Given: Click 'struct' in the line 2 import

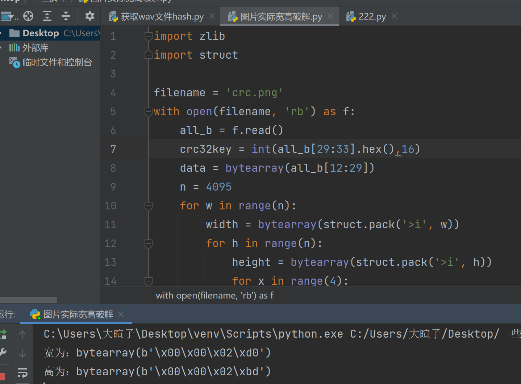Looking at the screenshot, I should (x=219, y=55).
